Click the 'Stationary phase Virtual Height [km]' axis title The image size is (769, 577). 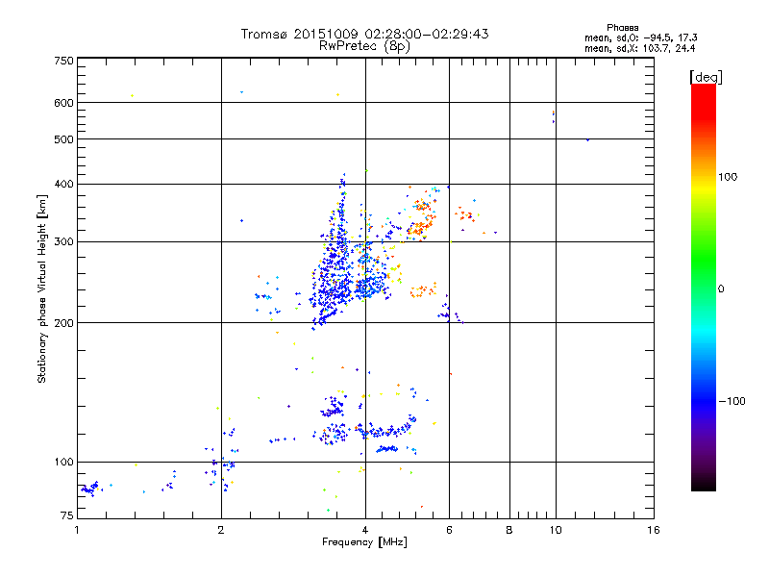42,288
